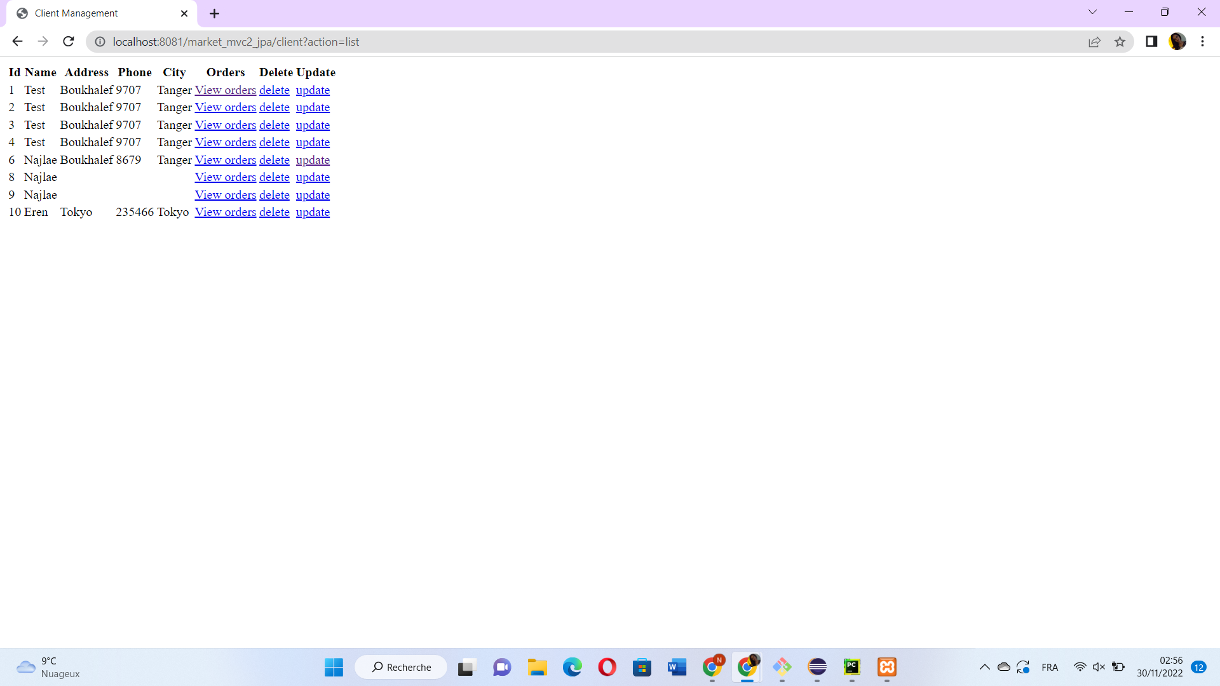Open the Chrome three-dot menu
This screenshot has height=686, width=1220.
(1202, 42)
